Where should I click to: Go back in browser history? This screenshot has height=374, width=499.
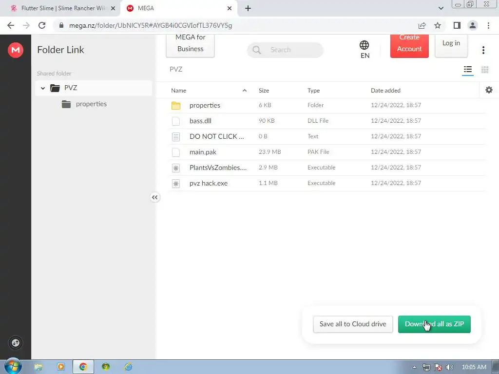click(x=11, y=25)
